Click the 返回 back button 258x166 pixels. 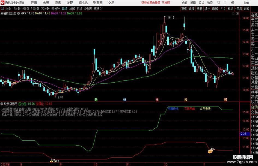246,8
